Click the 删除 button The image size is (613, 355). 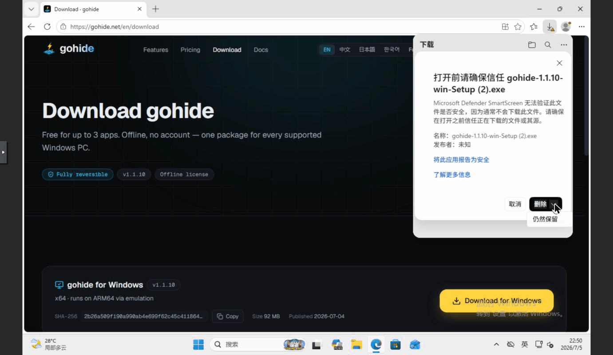540,204
